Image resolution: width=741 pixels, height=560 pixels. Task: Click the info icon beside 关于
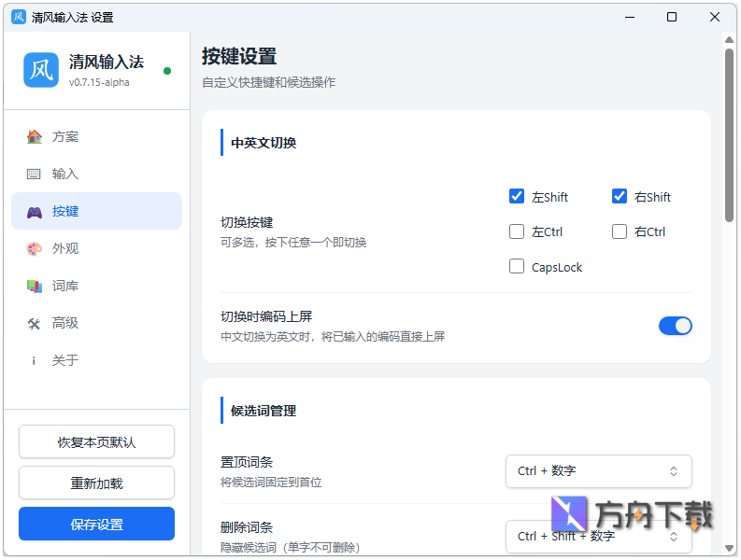34,361
